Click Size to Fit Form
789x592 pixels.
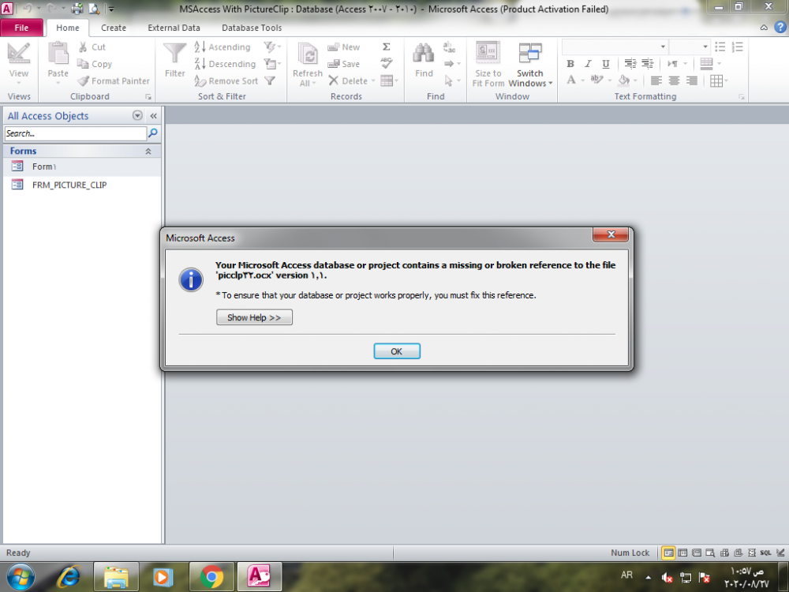coord(488,65)
